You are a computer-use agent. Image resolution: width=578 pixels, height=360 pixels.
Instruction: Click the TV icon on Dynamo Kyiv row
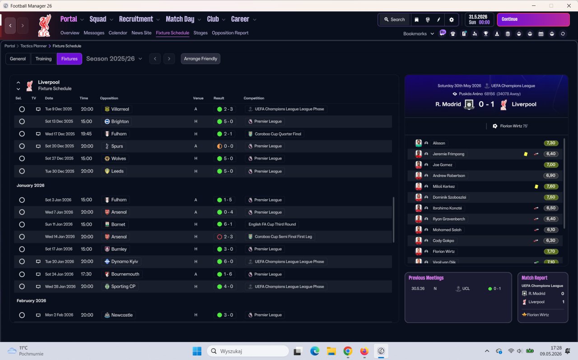coord(38,262)
